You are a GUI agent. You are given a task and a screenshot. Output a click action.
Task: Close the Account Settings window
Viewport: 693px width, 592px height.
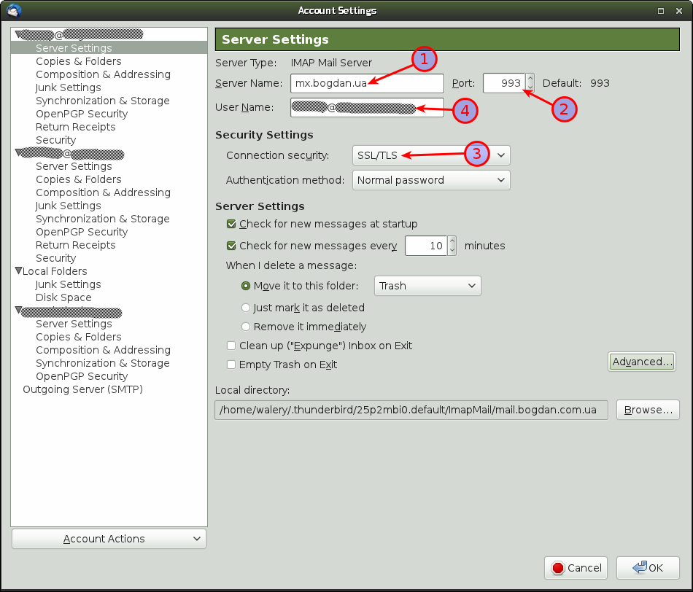tap(679, 11)
